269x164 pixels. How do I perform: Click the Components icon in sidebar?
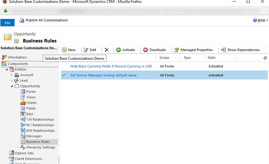tap(4, 64)
